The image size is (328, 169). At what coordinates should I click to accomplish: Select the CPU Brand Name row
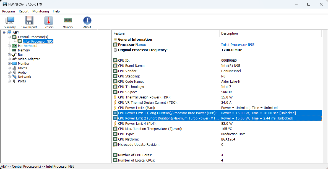click(x=217, y=66)
